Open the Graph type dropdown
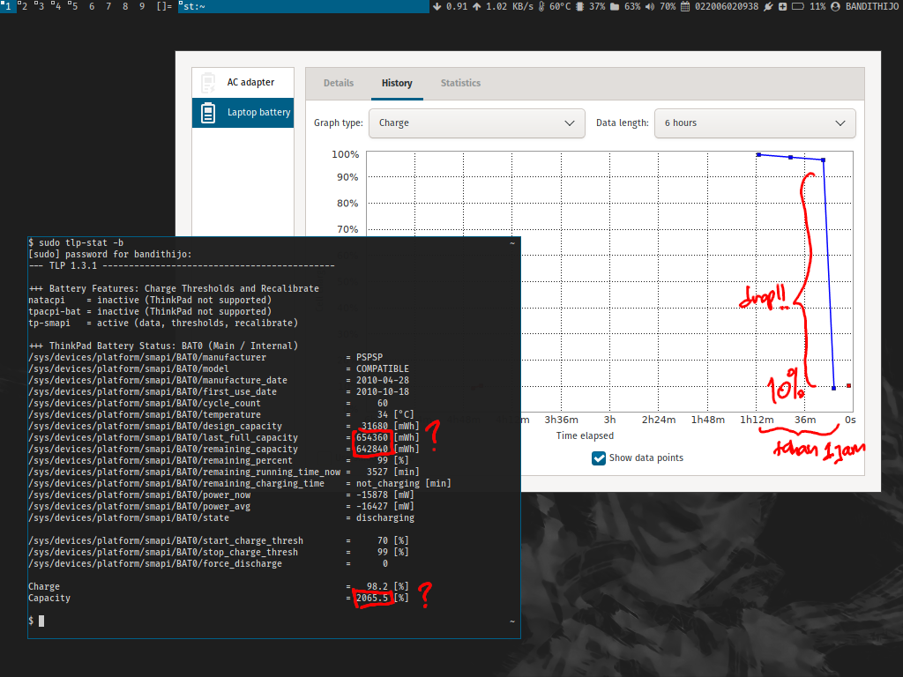Image resolution: width=903 pixels, height=677 pixels. pyautogui.click(x=476, y=123)
